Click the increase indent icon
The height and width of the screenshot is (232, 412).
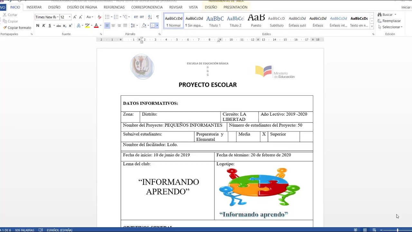coord(142,17)
